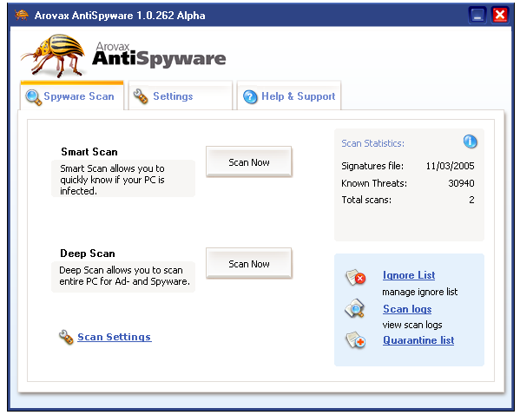The height and width of the screenshot is (415, 520).
Task: Open the Scan Settings link
Action: (115, 337)
